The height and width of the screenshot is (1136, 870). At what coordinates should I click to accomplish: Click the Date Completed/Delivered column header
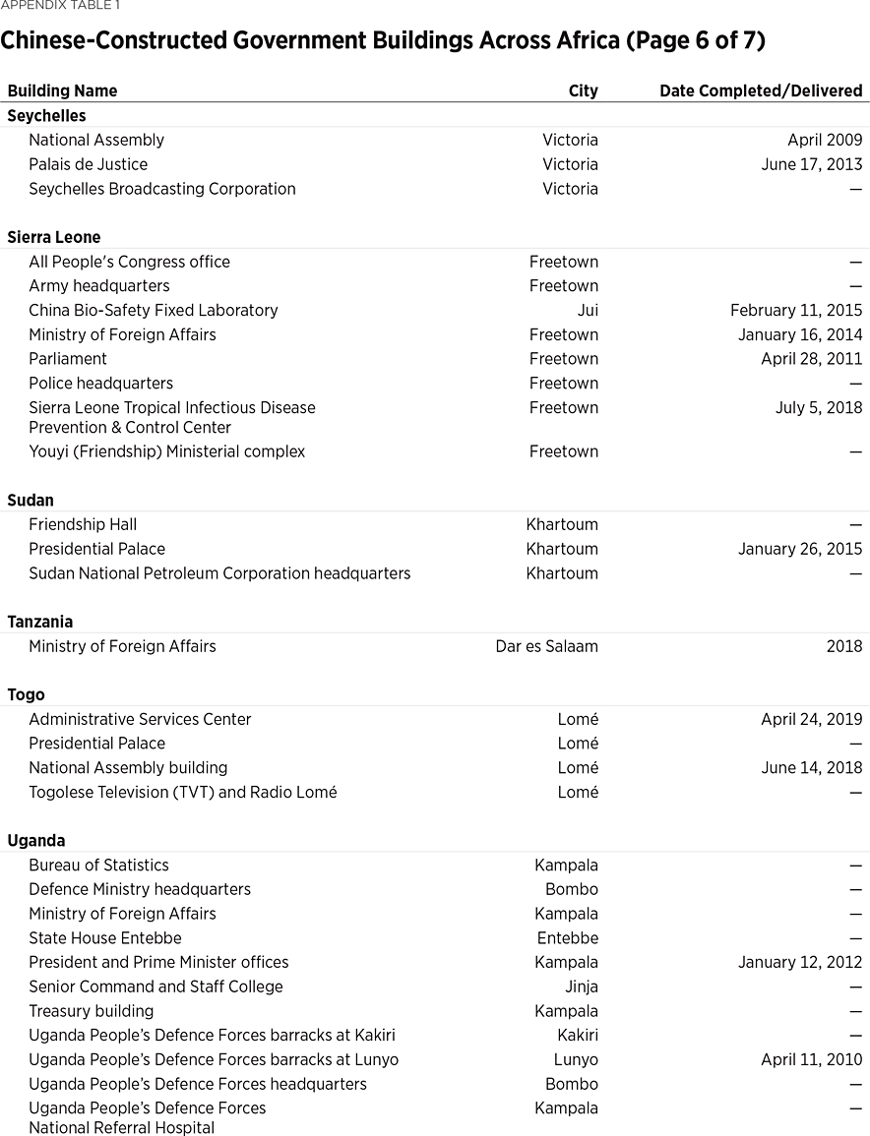[x=760, y=90]
